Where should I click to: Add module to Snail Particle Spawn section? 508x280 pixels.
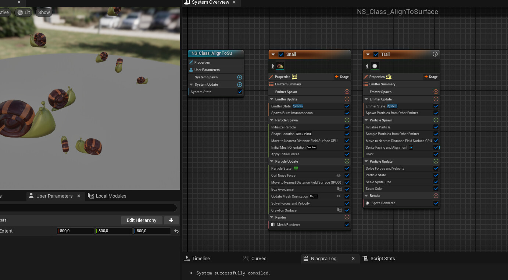click(x=347, y=120)
